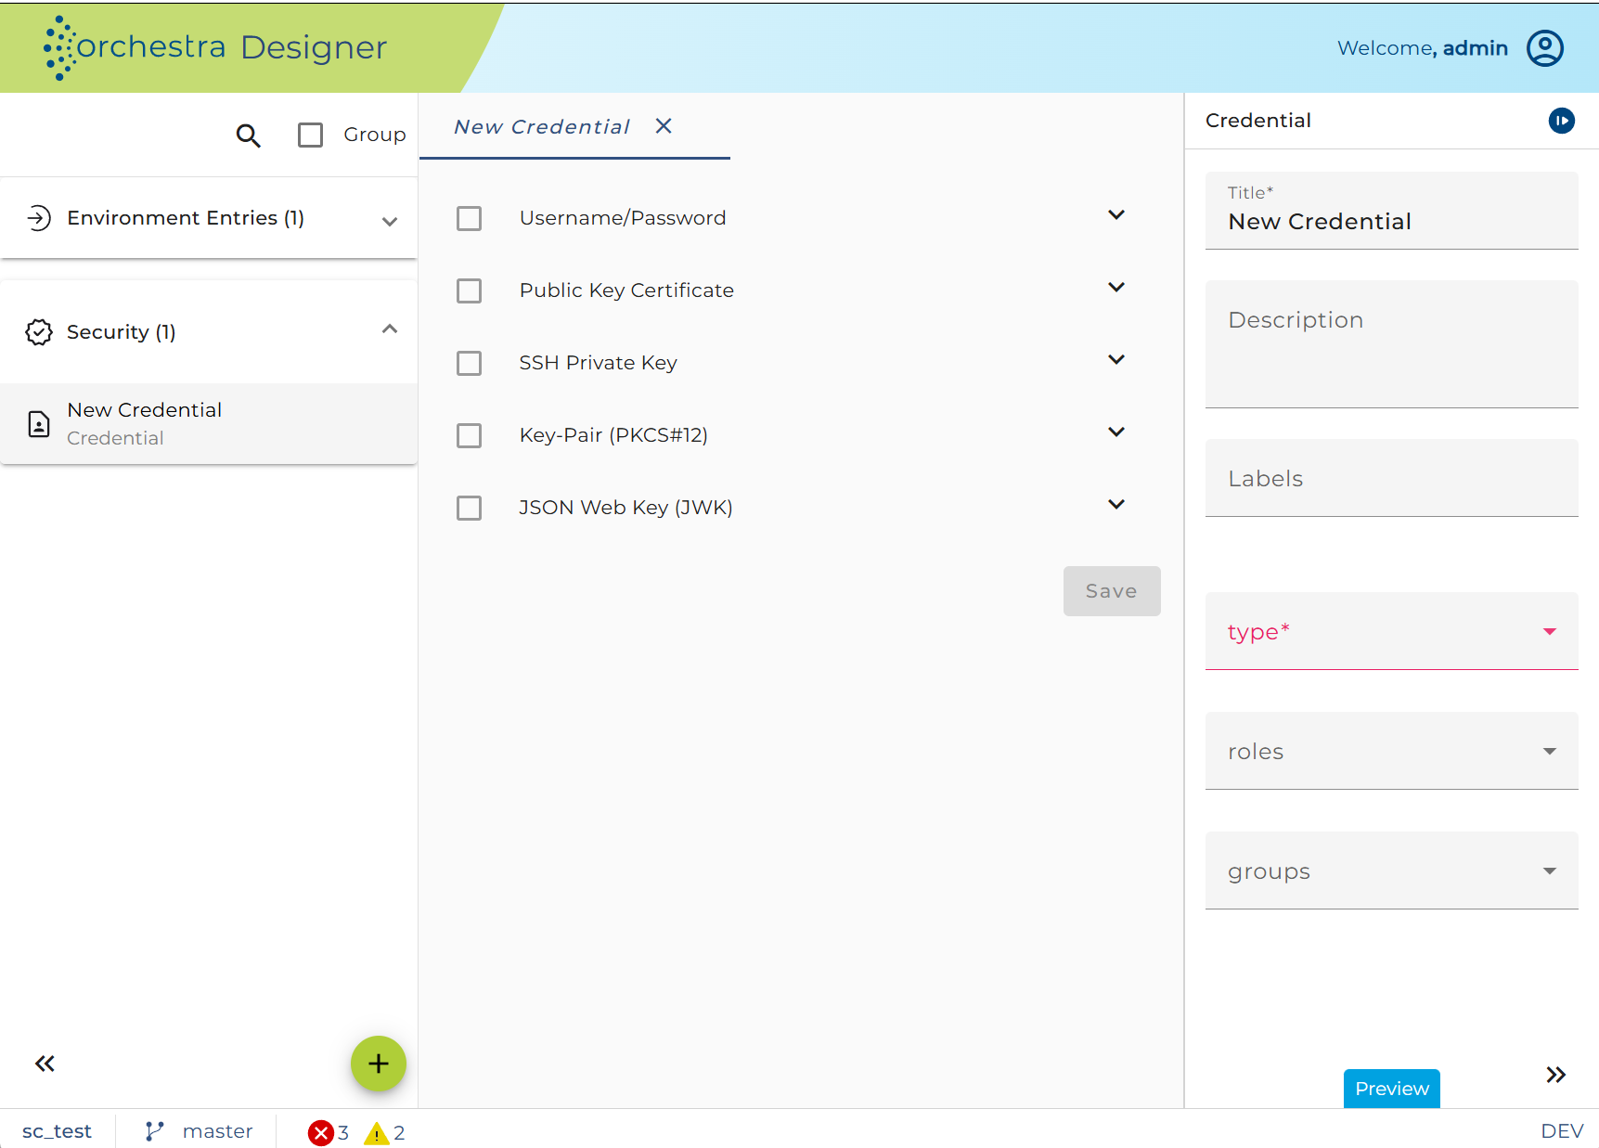Click into the Description field
Image resolution: width=1599 pixels, height=1148 pixels.
[x=1392, y=344]
